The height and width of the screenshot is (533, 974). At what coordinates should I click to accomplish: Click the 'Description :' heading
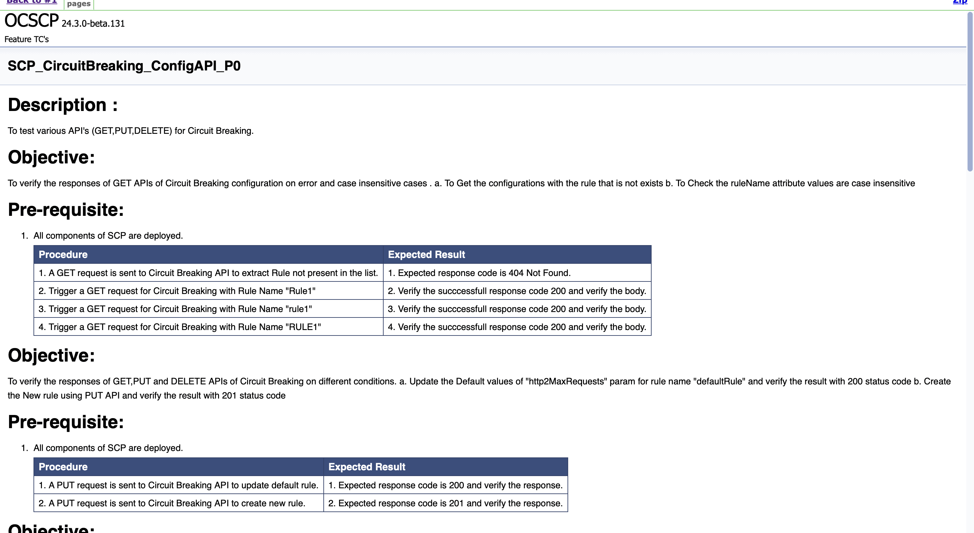[63, 105]
